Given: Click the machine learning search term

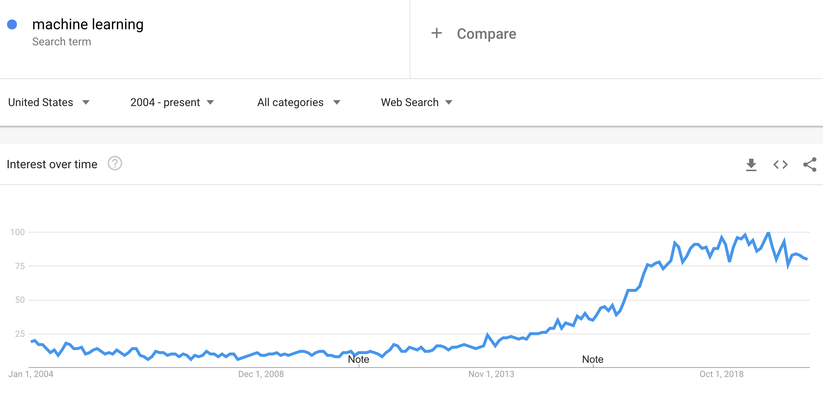Looking at the screenshot, I should [88, 24].
